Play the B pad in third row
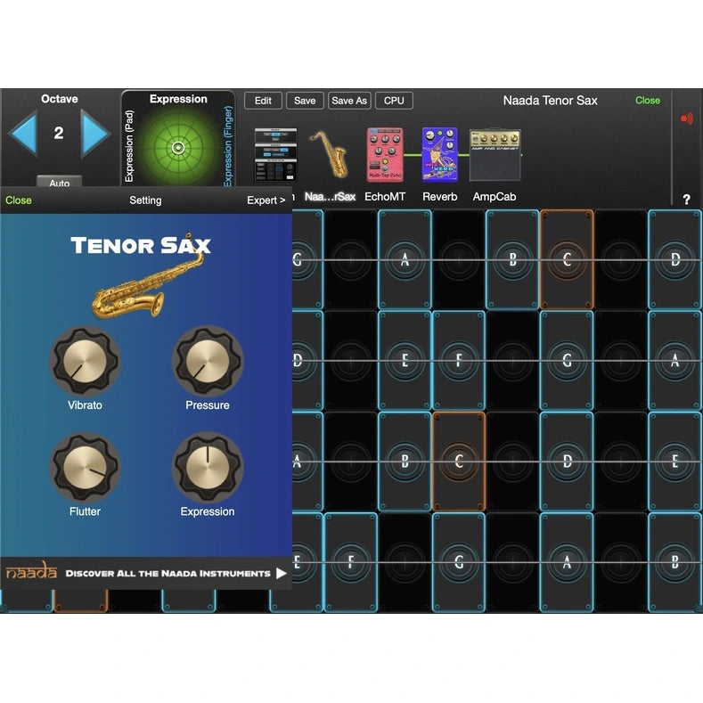 [405, 462]
